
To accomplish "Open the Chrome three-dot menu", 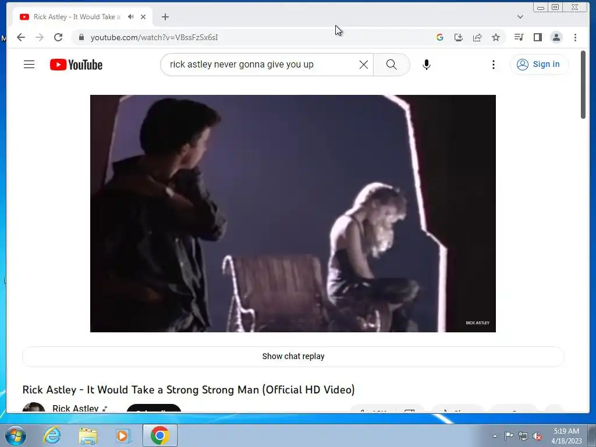I will [x=575, y=37].
